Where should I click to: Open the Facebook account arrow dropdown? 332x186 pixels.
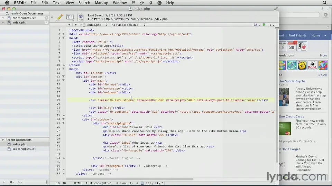click(x=325, y=35)
